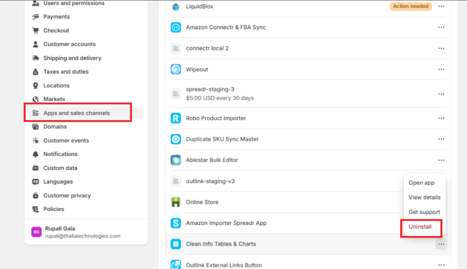This screenshot has width=467, height=269.
Task: Choose View details from the popup menu
Action: 424,197
